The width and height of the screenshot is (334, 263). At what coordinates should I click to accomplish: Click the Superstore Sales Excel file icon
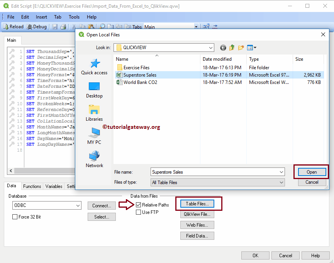pyautogui.click(x=119, y=75)
